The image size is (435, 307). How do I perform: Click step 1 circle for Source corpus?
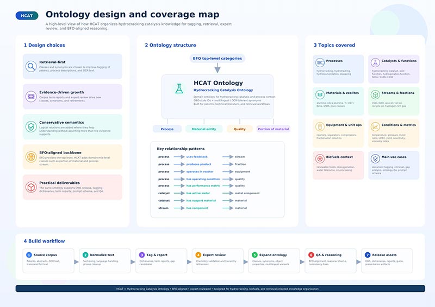29,255
